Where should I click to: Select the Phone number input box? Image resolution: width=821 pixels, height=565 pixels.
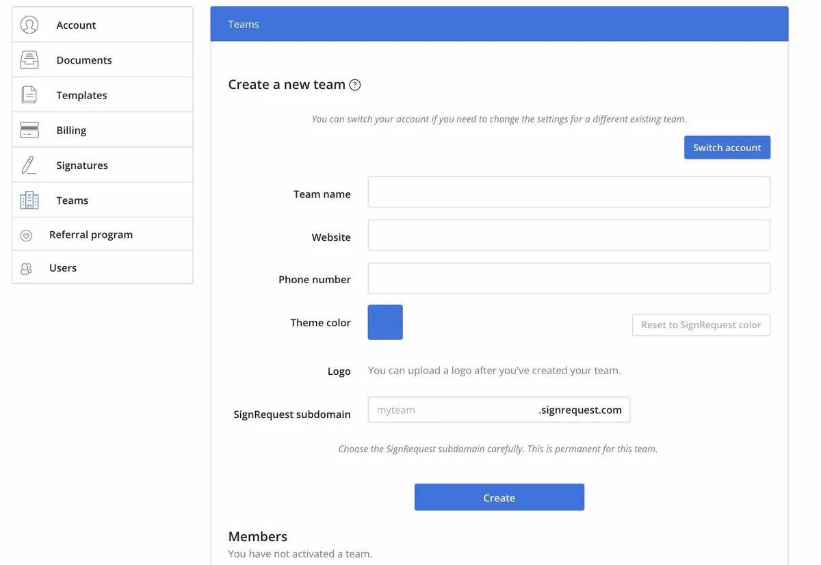tap(569, 278)
